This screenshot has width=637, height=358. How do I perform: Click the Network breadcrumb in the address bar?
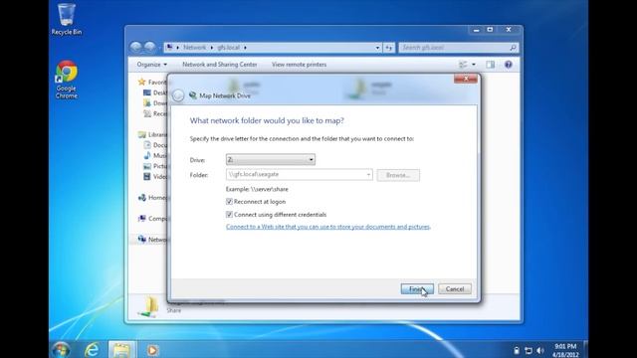195,48
